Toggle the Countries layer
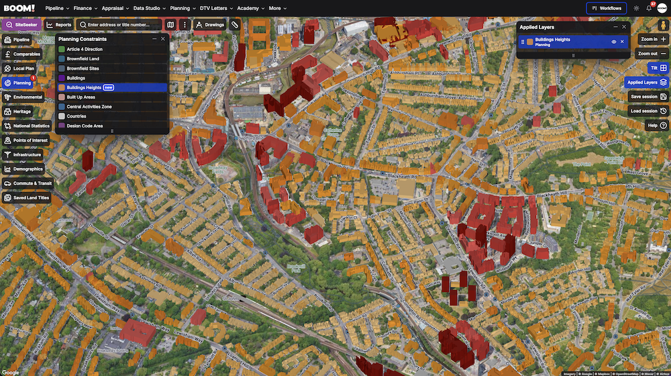The height and width of the screenshot is (376, 671). click(112, 116)
